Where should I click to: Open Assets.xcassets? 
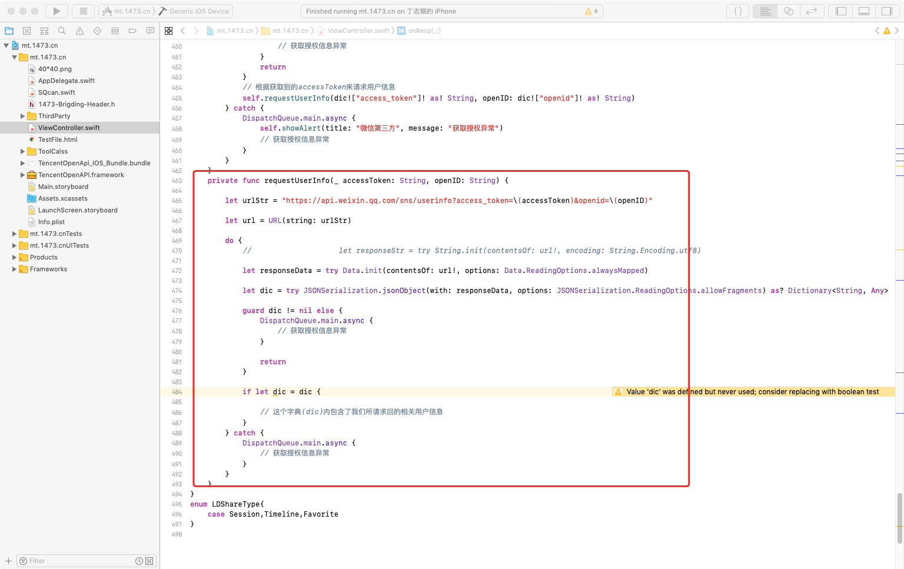pos(62,198)
